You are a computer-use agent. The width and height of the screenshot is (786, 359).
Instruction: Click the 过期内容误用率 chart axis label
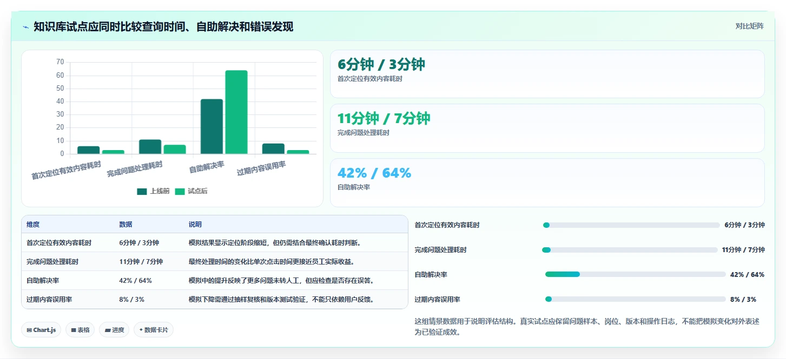click(x=261, y=169)
